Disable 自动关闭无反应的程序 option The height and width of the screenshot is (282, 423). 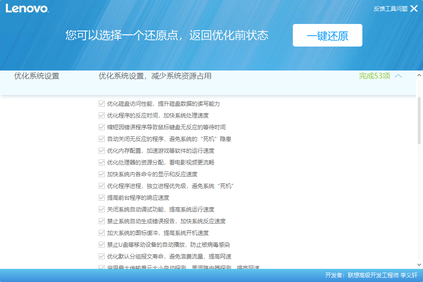tap(101, 139)
